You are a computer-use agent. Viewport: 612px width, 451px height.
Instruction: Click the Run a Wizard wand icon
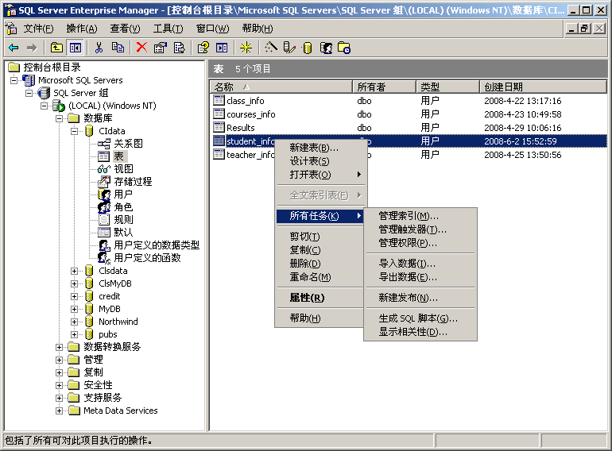pos(270,48)
